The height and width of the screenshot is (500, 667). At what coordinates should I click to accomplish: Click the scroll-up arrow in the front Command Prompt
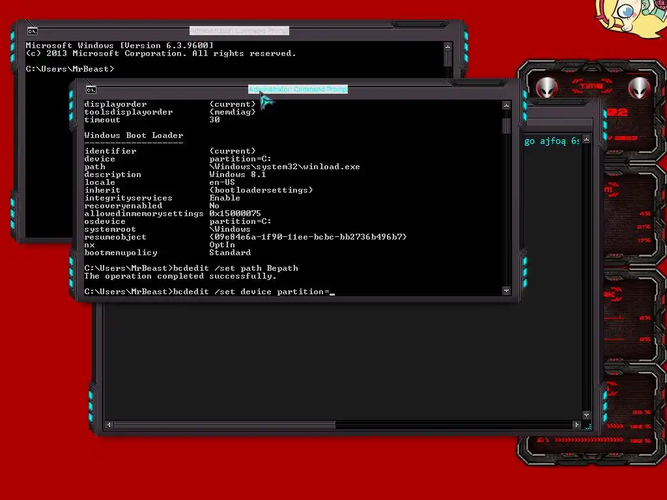[506, 105]
